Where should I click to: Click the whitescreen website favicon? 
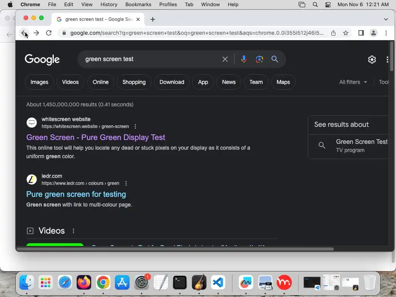(32, 123)
